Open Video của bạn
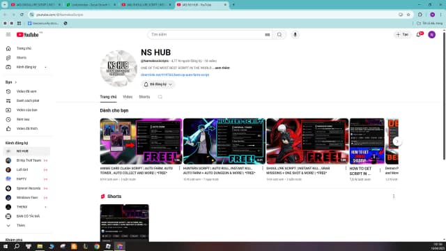The height and width of the screenshot is (251, 446). [x=27, y=110]
